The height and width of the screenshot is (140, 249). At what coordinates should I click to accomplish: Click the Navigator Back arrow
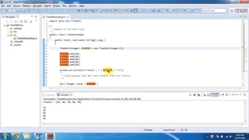coord(7,21)
